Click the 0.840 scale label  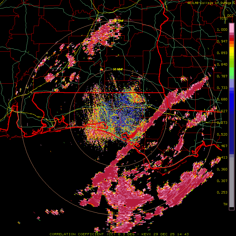point(222,65)
